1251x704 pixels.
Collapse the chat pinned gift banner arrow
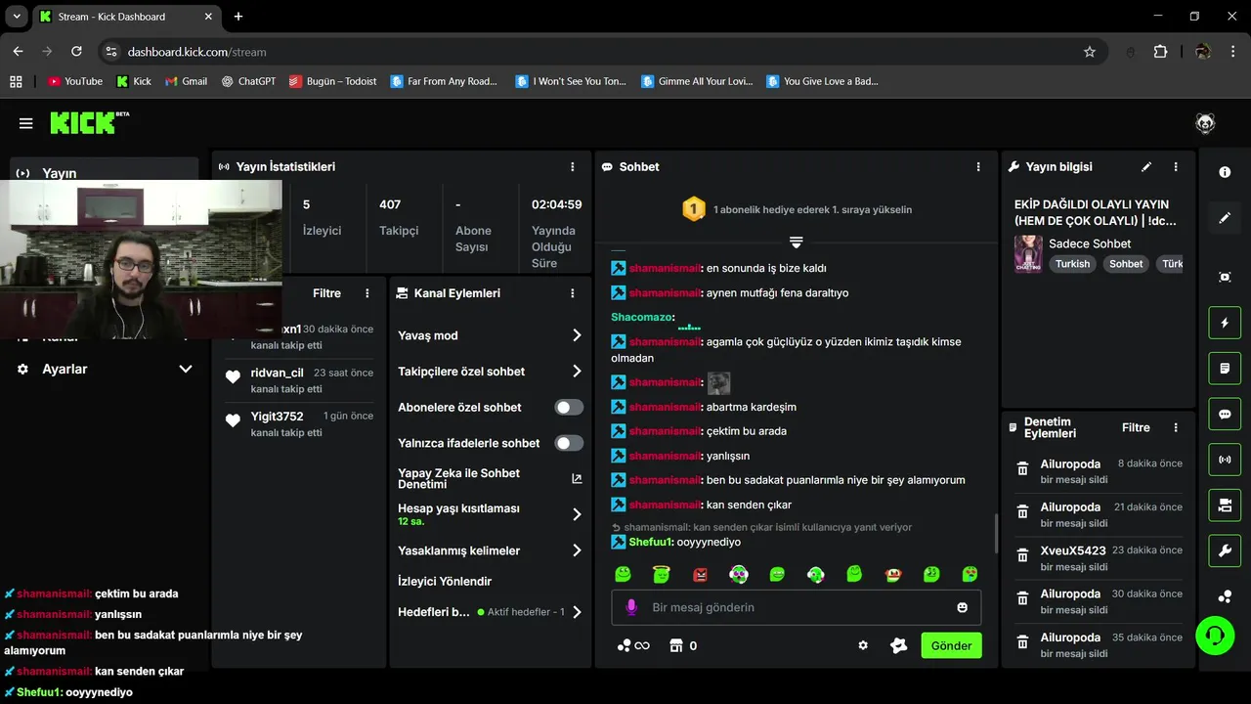pos(796,242)
